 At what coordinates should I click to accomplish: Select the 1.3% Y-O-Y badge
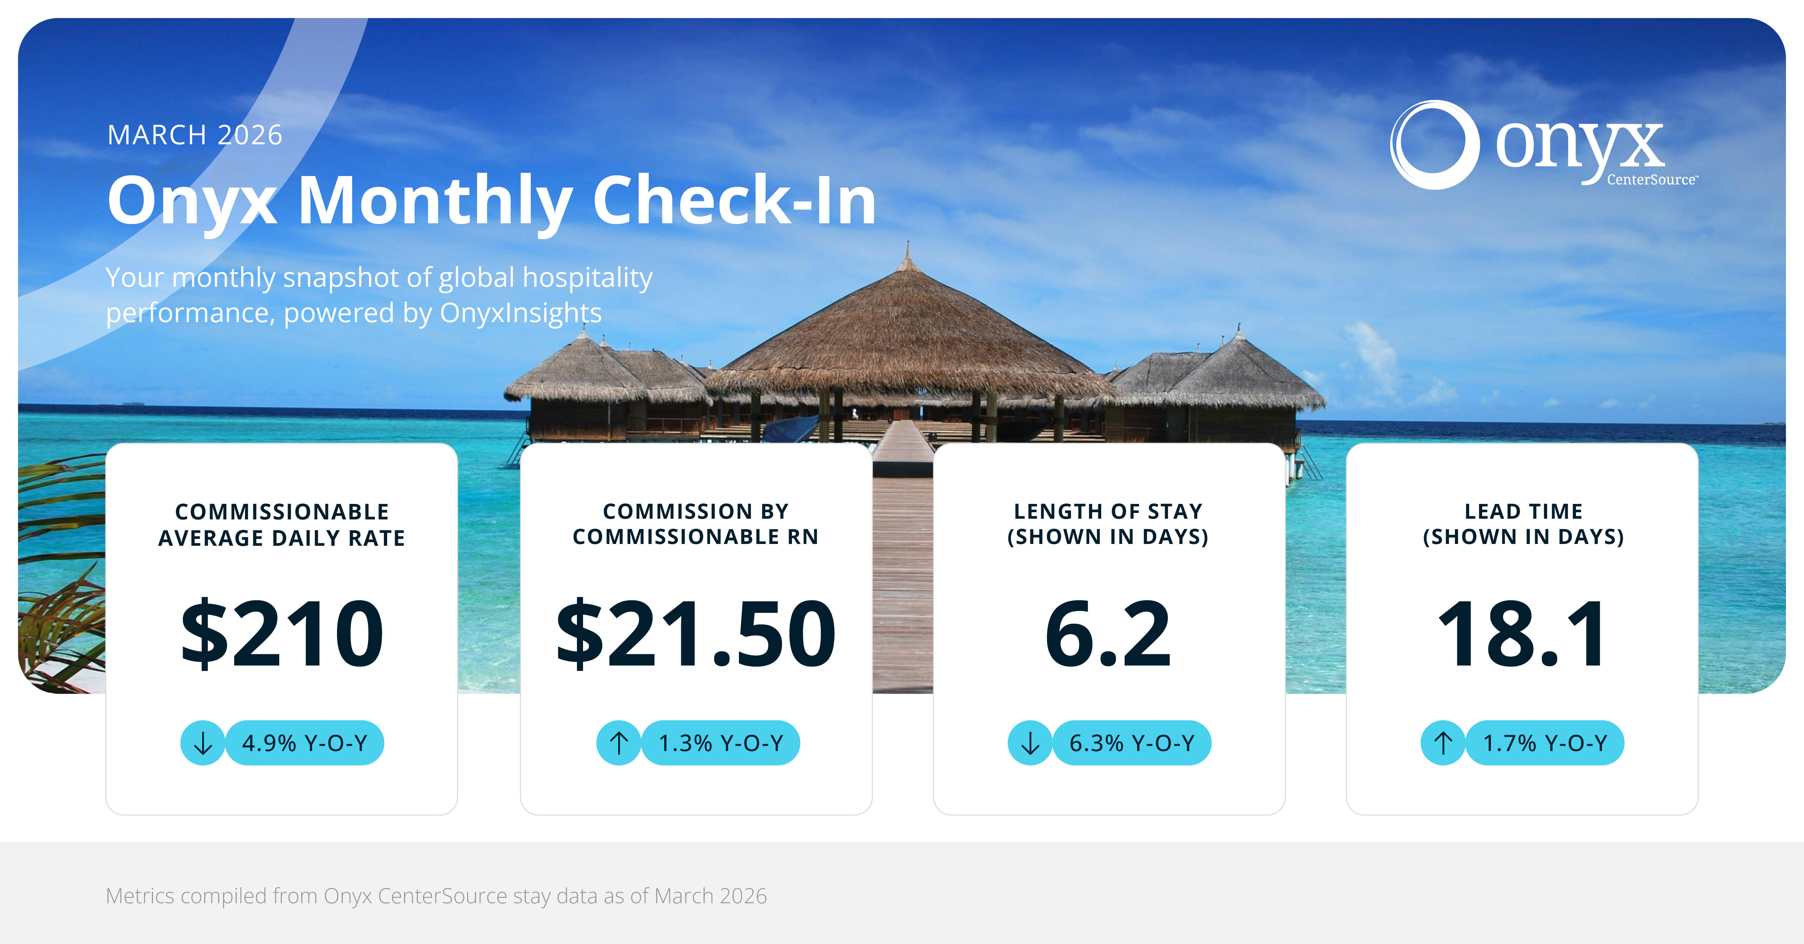pos(721,743)
